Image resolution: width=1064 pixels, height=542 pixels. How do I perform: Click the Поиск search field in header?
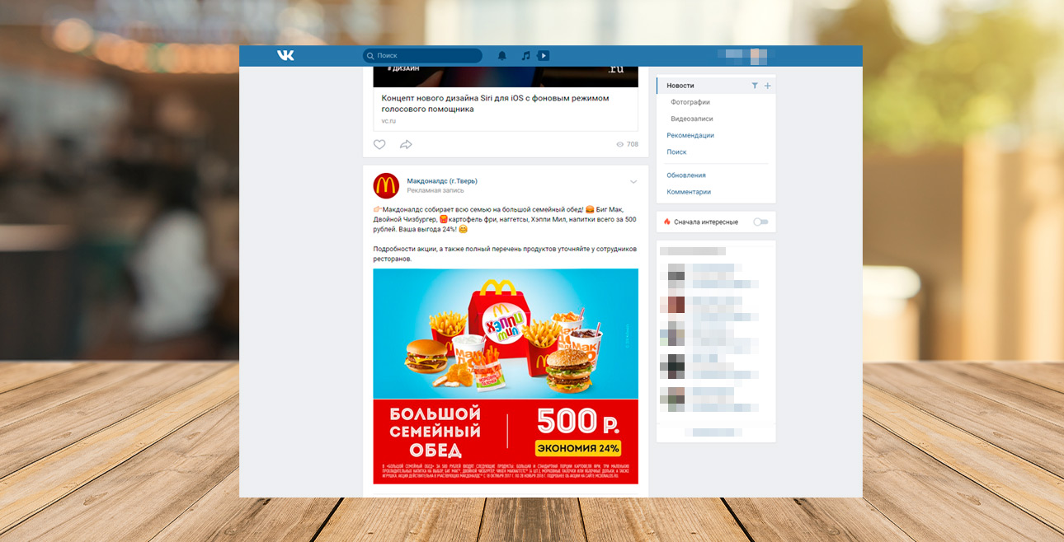coord(422,55)
